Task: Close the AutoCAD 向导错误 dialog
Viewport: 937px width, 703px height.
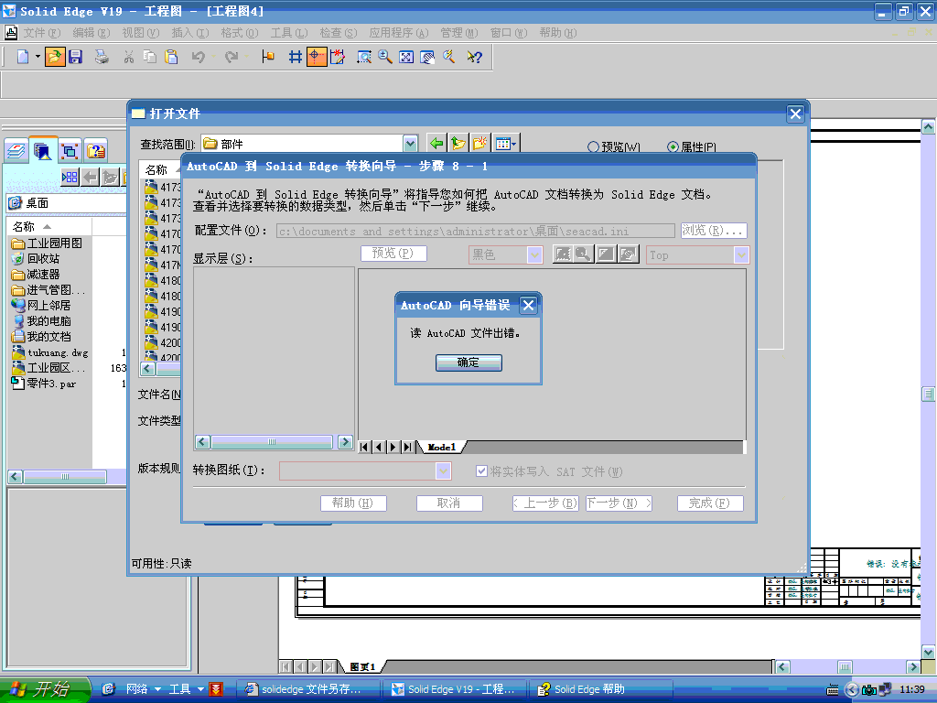Action: [x=528, y=306]
